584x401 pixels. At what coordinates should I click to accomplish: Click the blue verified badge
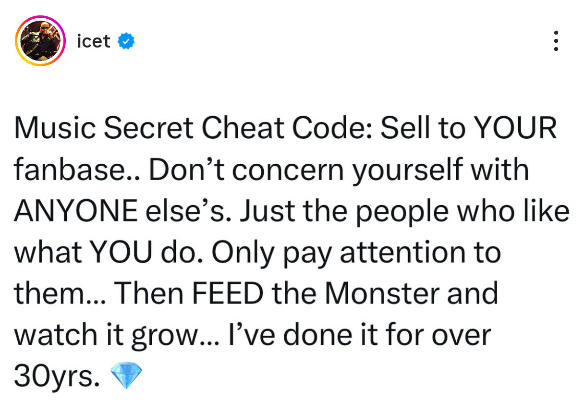126,42
